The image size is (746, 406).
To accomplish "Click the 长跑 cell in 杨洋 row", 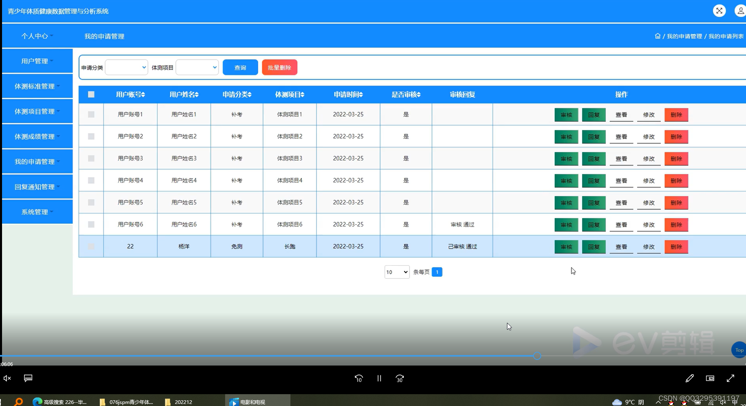I will (x=290, y=246).
